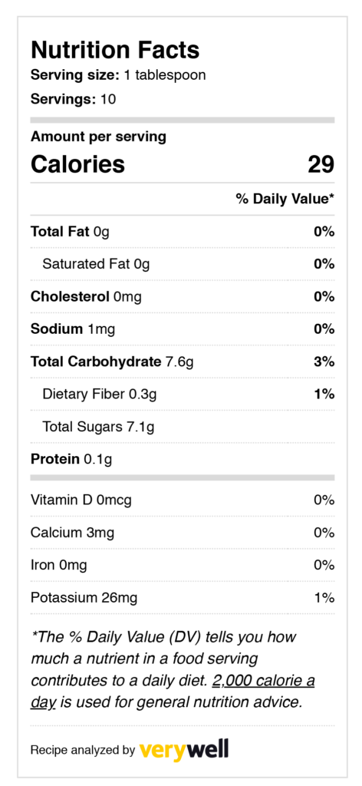The height and width of the screenshot is (786, 362).
Task: Select Total Carbohydrate 7.6g row
Action: pyautogui.click(x=183, y=362)
